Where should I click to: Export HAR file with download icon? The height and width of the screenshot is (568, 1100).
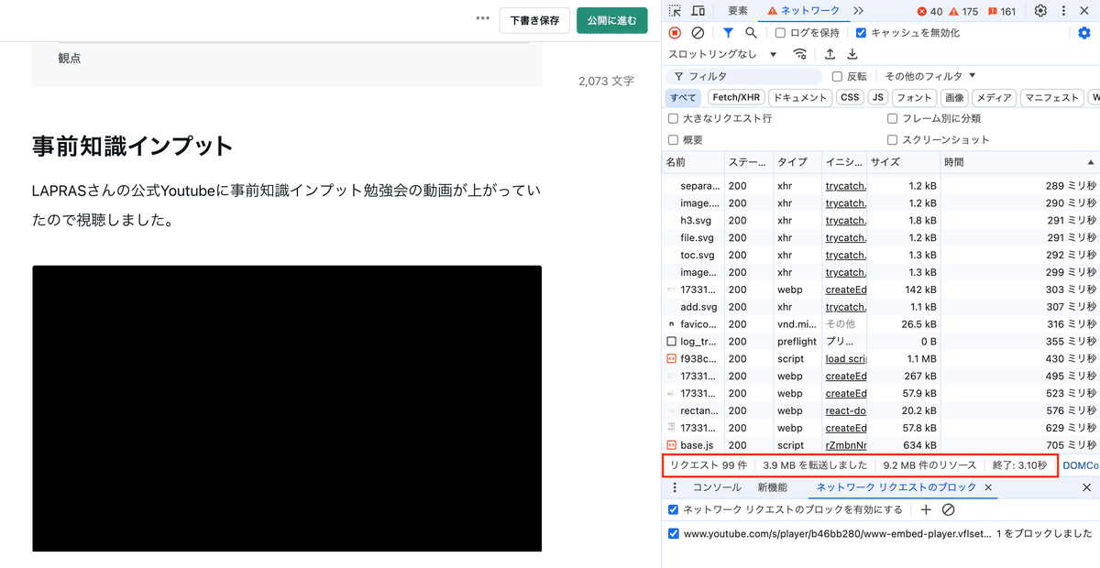point(852,54)
